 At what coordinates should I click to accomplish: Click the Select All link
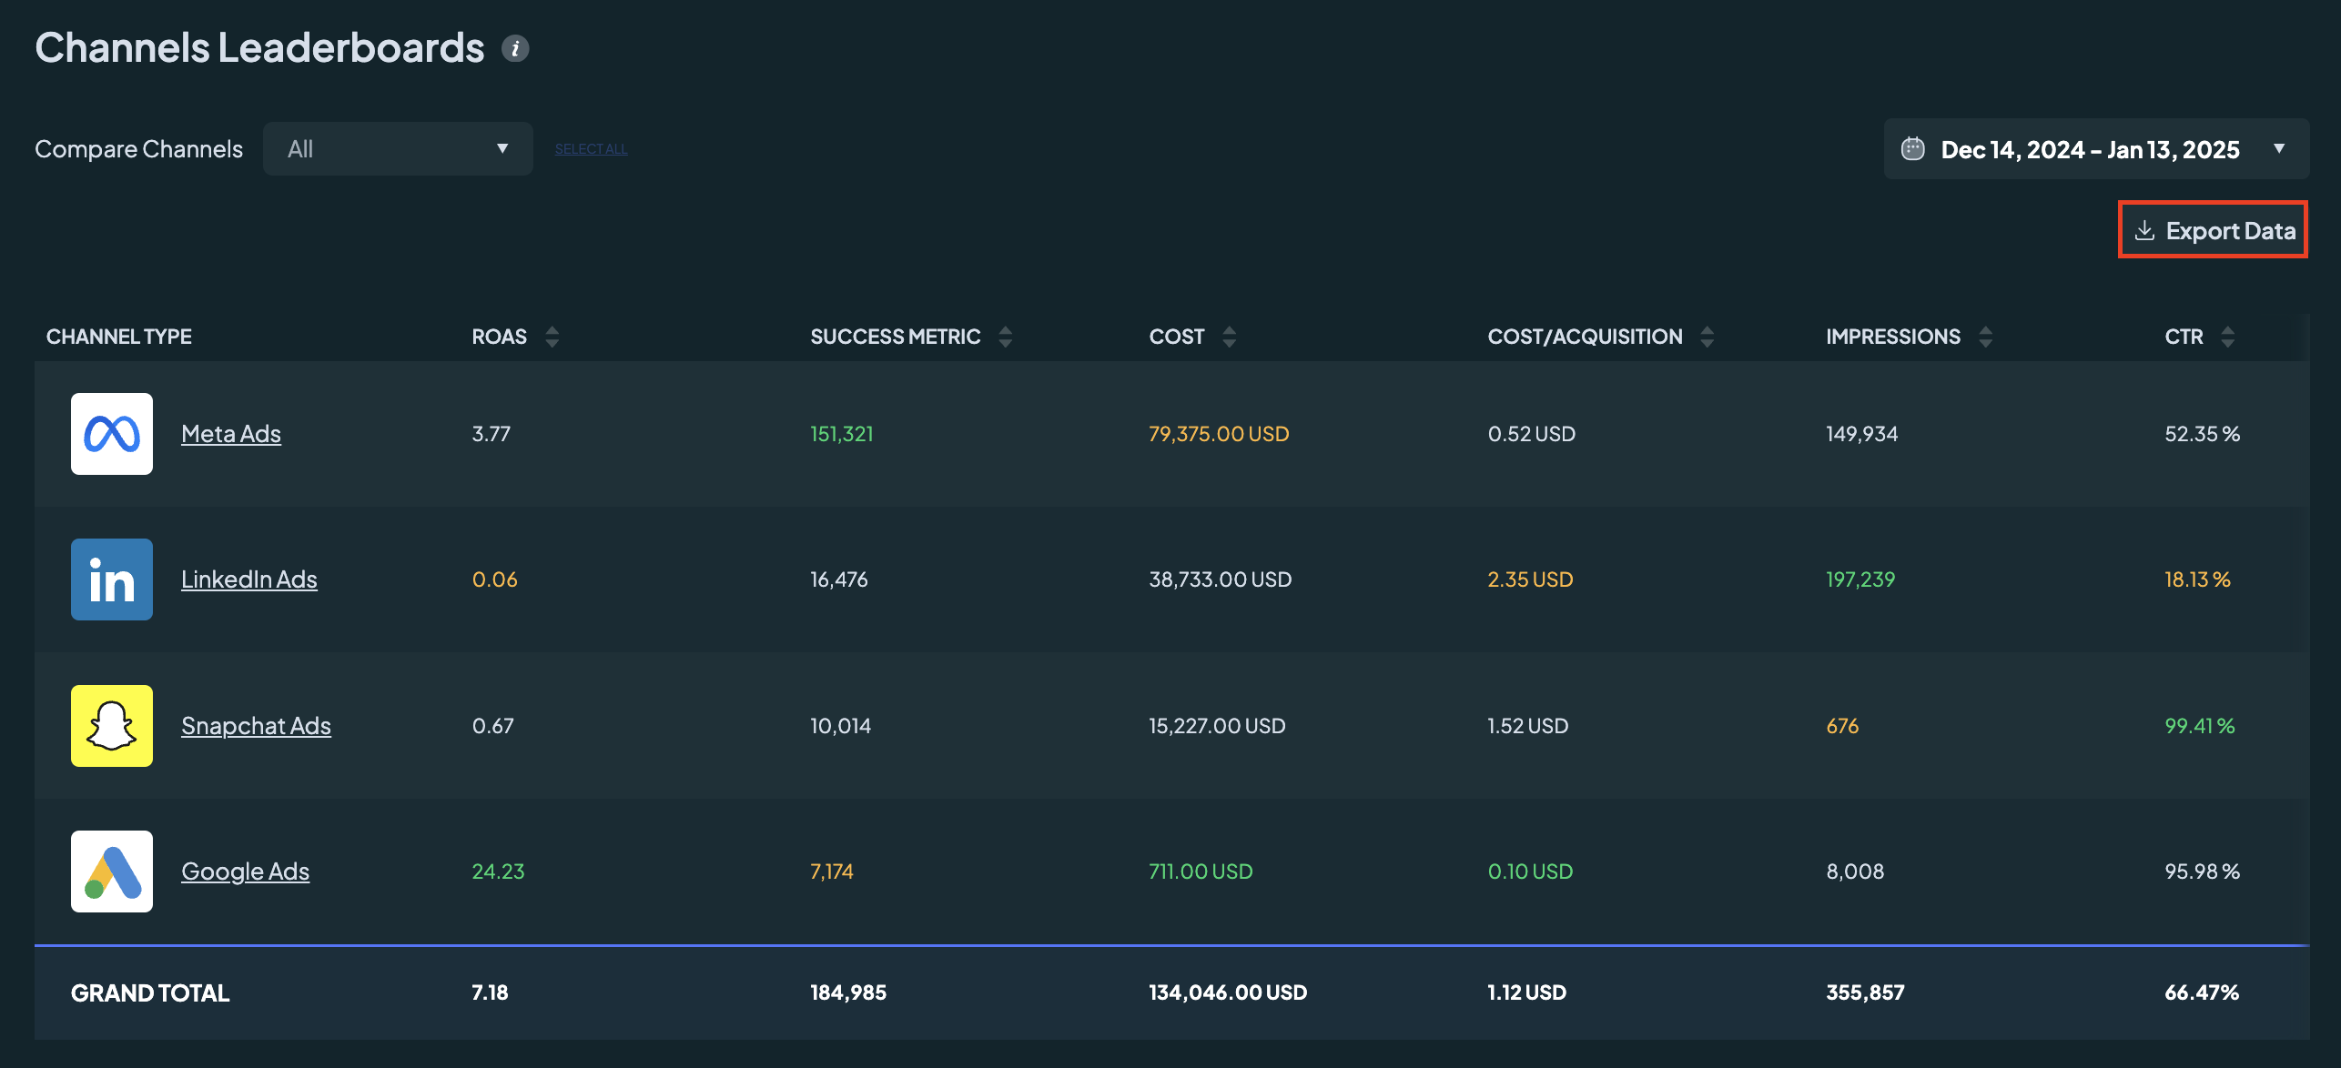591,149
